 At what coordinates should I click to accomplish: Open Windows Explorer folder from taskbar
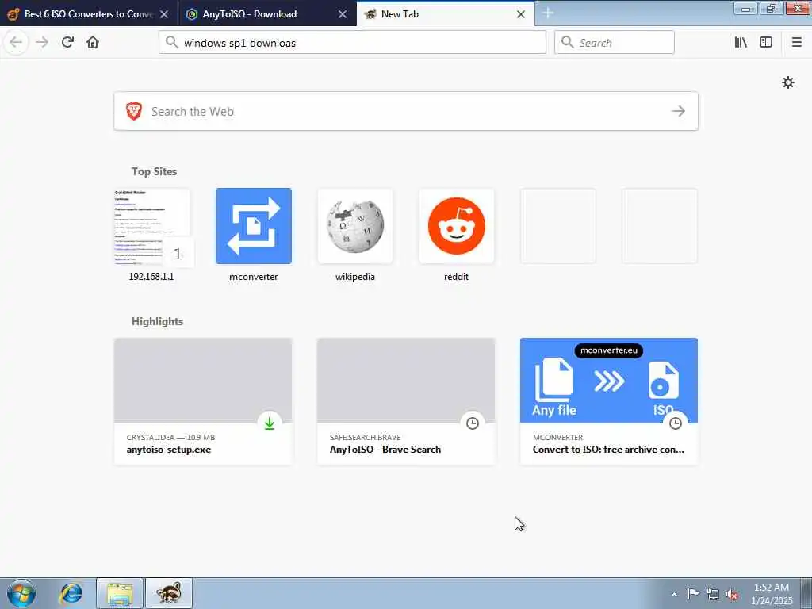120,593
